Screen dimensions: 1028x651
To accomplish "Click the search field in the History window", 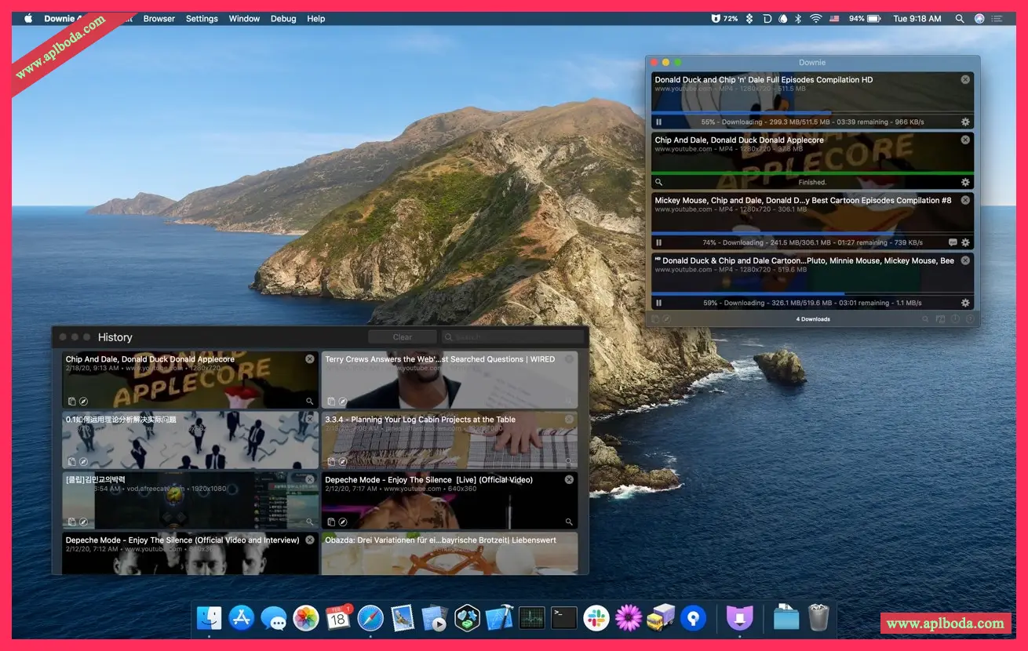I will [x=513, y=336].
